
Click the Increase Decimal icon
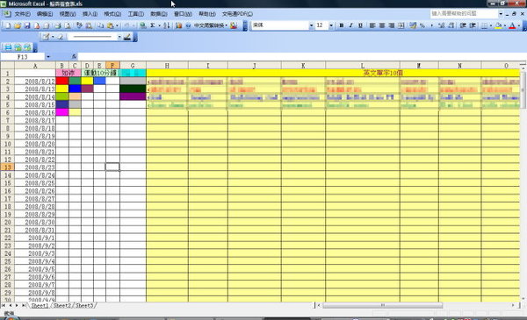pyautogui.click(x=442, y=25)
